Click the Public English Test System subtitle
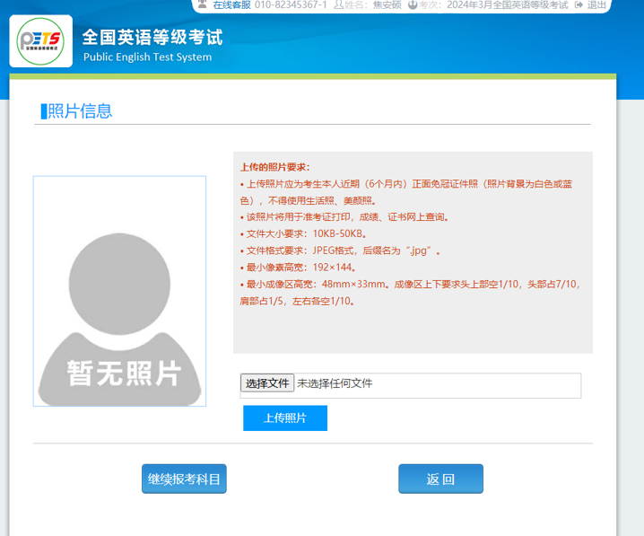The image size is (644, 536). pyautogui.click(x=147, y=57)
